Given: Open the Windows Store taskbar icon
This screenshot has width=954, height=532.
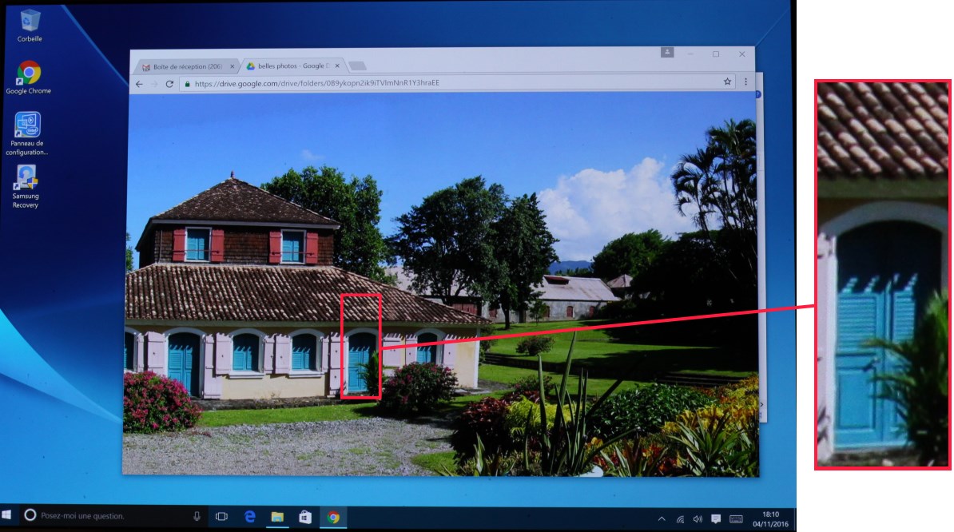Looking at the screenshot, I should [305, 517].
